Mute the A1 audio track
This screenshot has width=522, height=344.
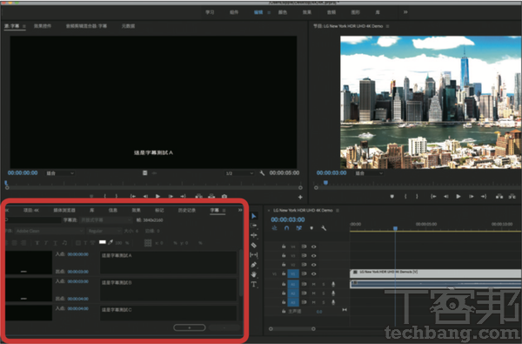click(313, 284)
